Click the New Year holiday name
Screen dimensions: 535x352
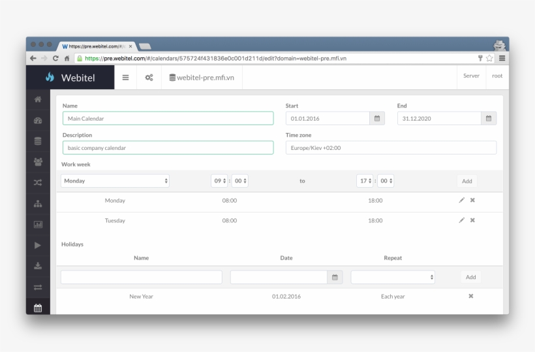(142, 297)
